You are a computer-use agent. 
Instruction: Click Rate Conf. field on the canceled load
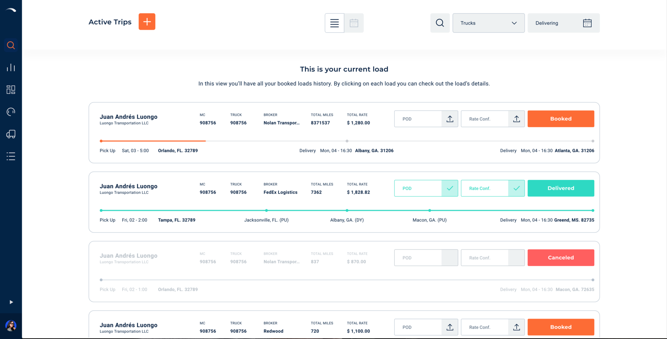pyautogui.click(x=493, y=258)
